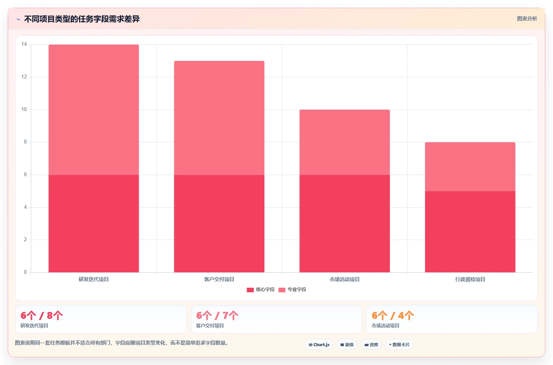Click the y-axis value 0
553x365 pixels.
(25, 272)
